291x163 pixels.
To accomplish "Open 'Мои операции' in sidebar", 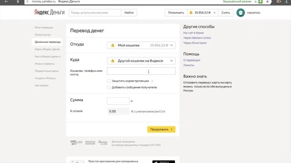I will point(44,28).
